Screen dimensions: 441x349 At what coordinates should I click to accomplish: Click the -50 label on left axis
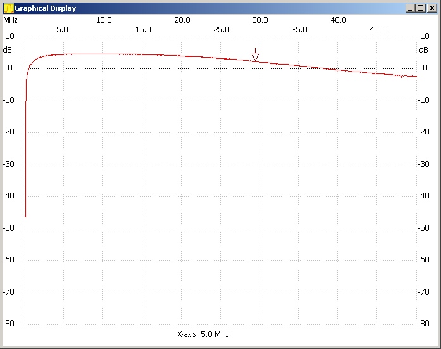pos(9,228)
